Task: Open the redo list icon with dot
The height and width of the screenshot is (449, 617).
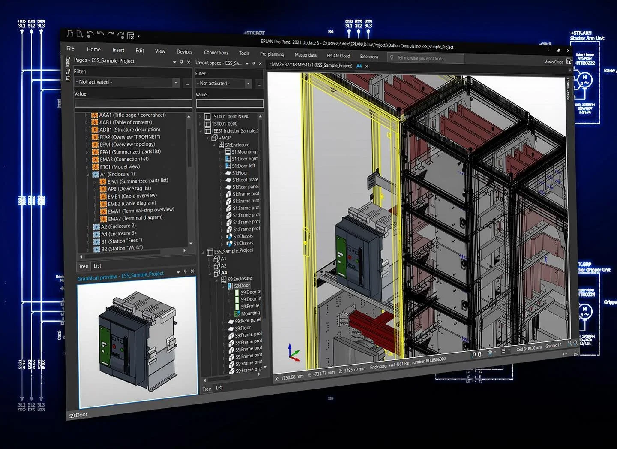Action: (120, 36)
